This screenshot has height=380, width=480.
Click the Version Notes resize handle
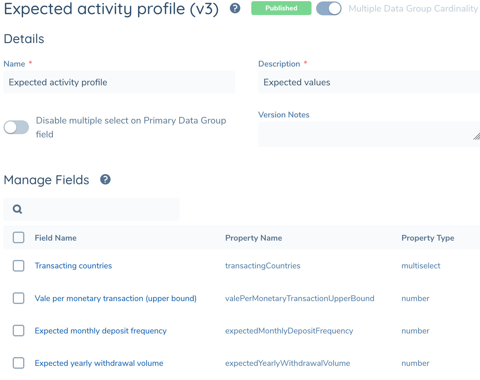476,136
